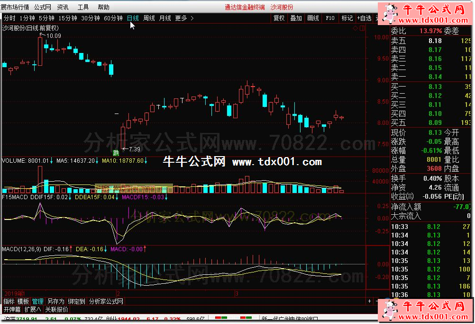Screen dimensions: 475x324
Task: Enable 画线 drawing tools
Action: 313,18
